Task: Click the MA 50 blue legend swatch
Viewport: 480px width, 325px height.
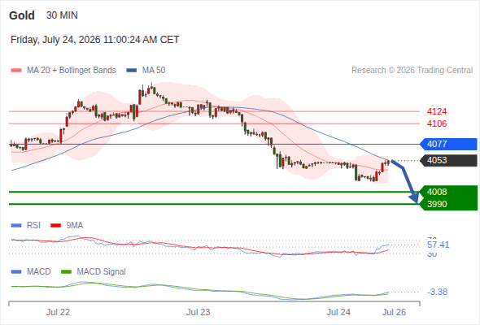Action: pos(131,71)
